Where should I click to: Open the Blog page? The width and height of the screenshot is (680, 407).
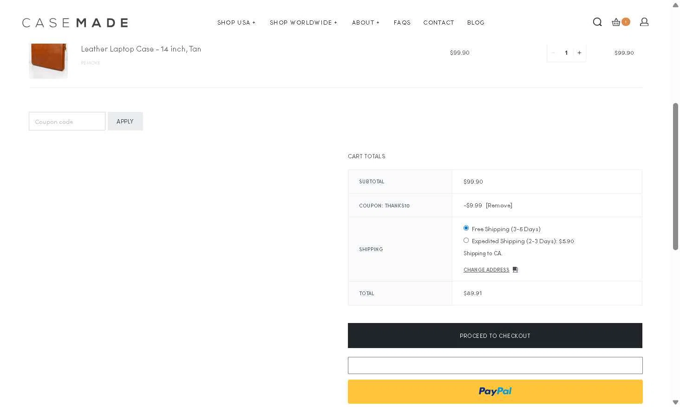coord(476,22)
